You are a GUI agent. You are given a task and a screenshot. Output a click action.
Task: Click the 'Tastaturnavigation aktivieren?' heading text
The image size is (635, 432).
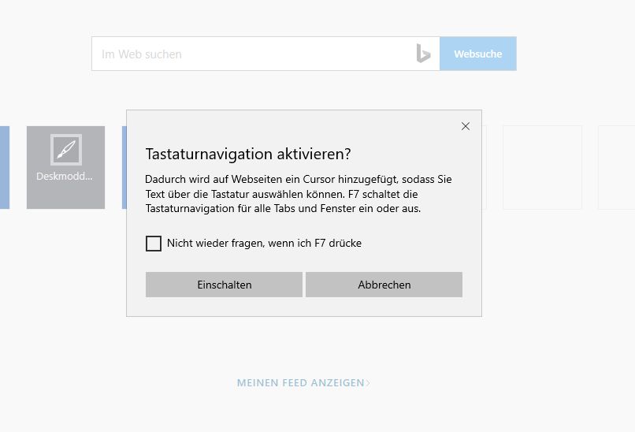(248, 154)
